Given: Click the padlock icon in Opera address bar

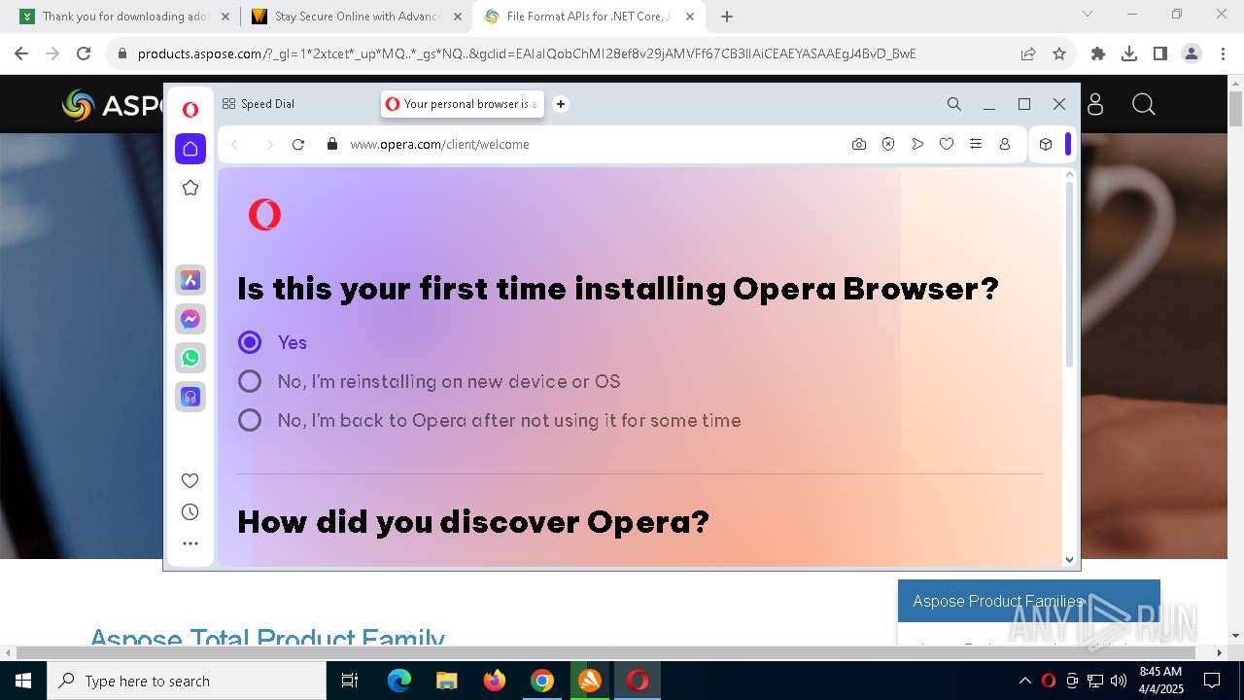Looking at the screenshot, I should (332, 144).
